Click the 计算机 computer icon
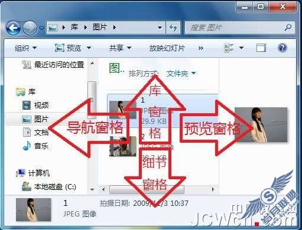Screen dimensions: 302x230 [x=21, y=173]
